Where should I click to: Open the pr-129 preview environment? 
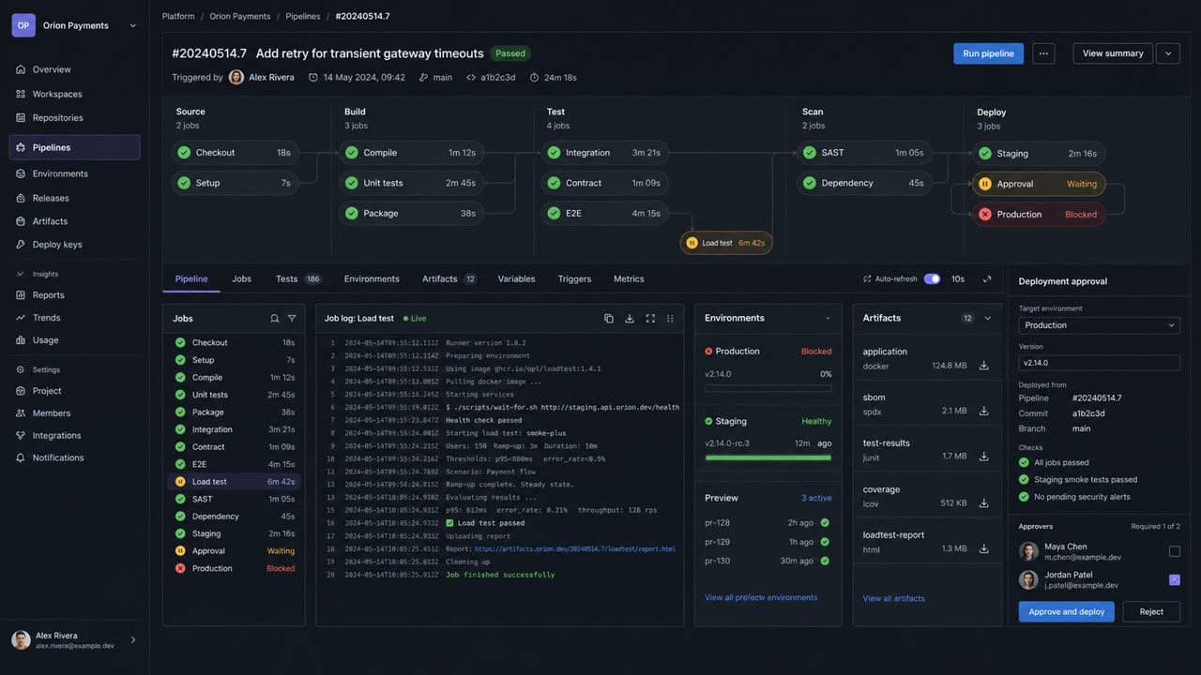(x=768, y=542)
